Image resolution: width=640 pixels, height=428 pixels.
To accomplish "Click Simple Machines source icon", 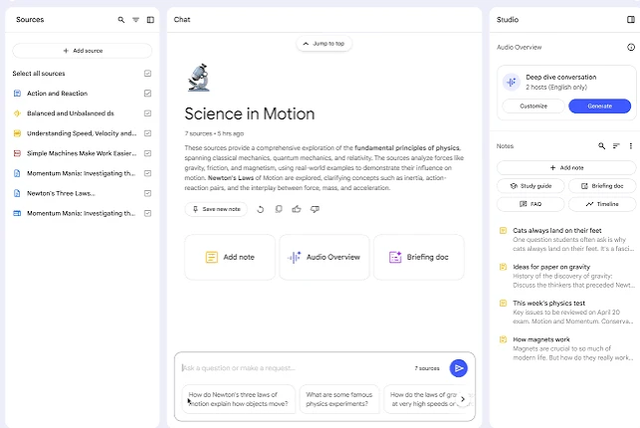I will [17, 153].
